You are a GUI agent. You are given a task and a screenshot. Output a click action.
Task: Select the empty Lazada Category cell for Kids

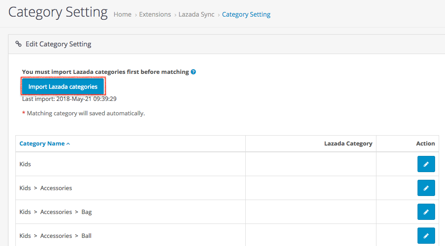(311, 164)
